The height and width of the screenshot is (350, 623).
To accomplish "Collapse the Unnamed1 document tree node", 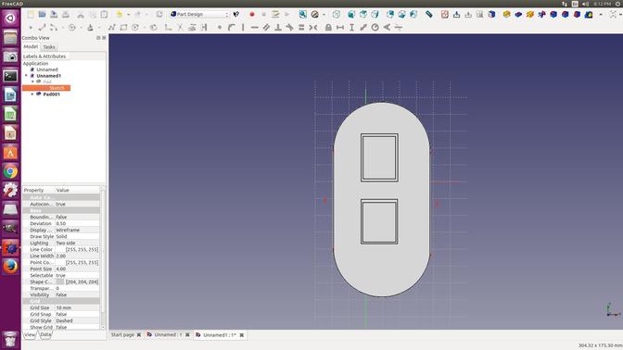I will 27,75.
